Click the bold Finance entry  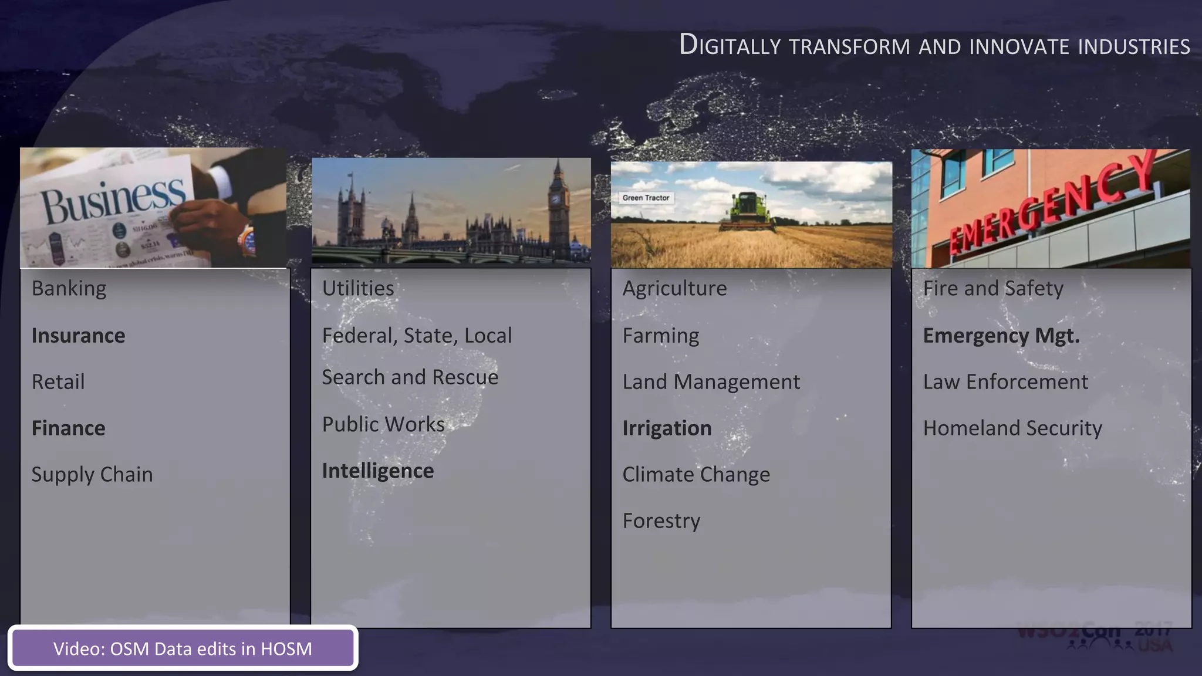[68, 428]
